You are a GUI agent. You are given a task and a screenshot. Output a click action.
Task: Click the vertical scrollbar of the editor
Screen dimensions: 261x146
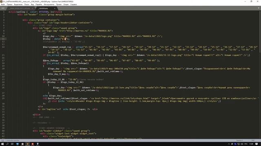(x=260, y=32)
